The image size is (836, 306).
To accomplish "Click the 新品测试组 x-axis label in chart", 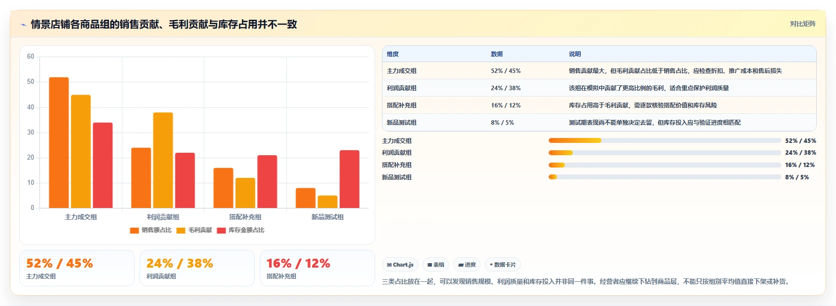I will (328, 217).
